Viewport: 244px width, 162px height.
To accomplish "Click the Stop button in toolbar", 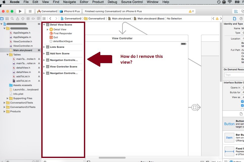I will pos(30,11).
